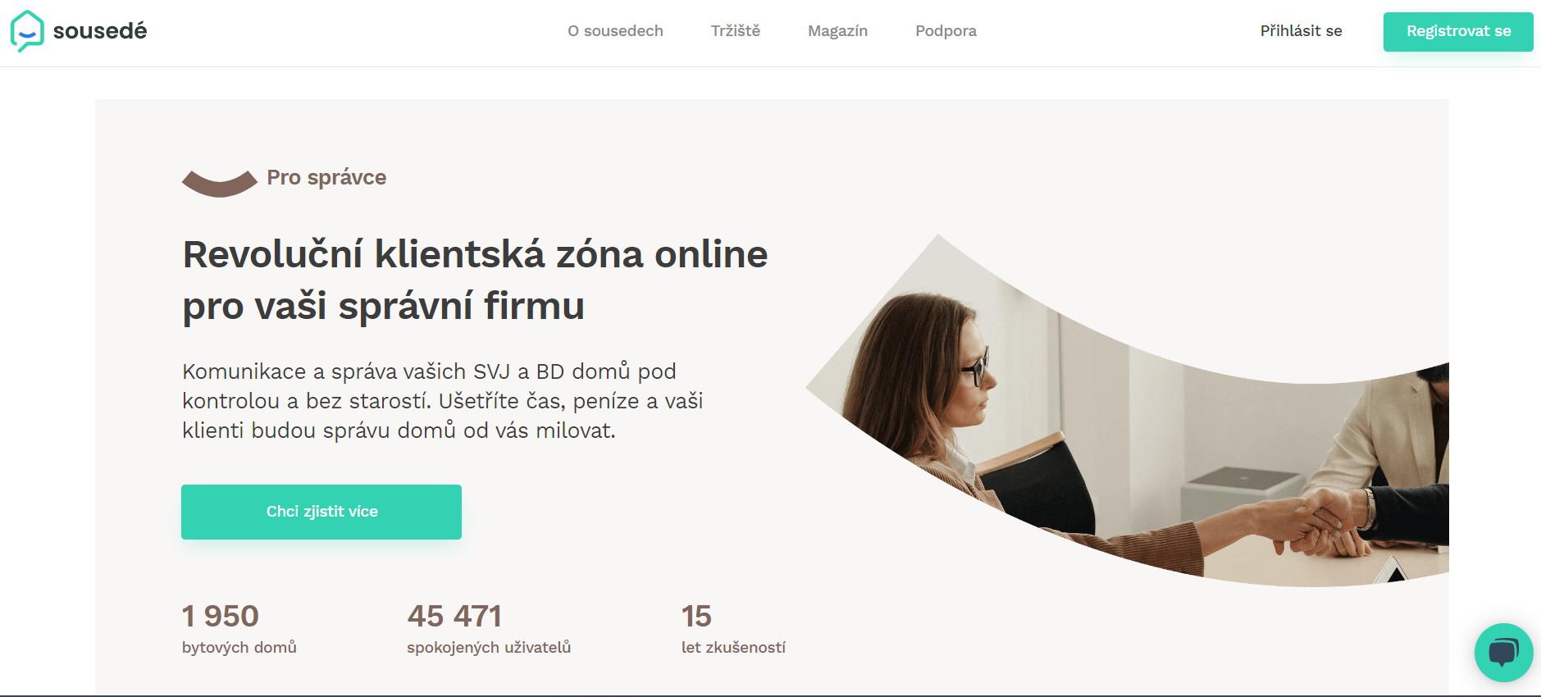Click the sousedé house logo icon

(x=27, y=31)
